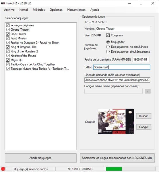Uncheck the King of the Monsters 2 checkbox

[8, 51]
